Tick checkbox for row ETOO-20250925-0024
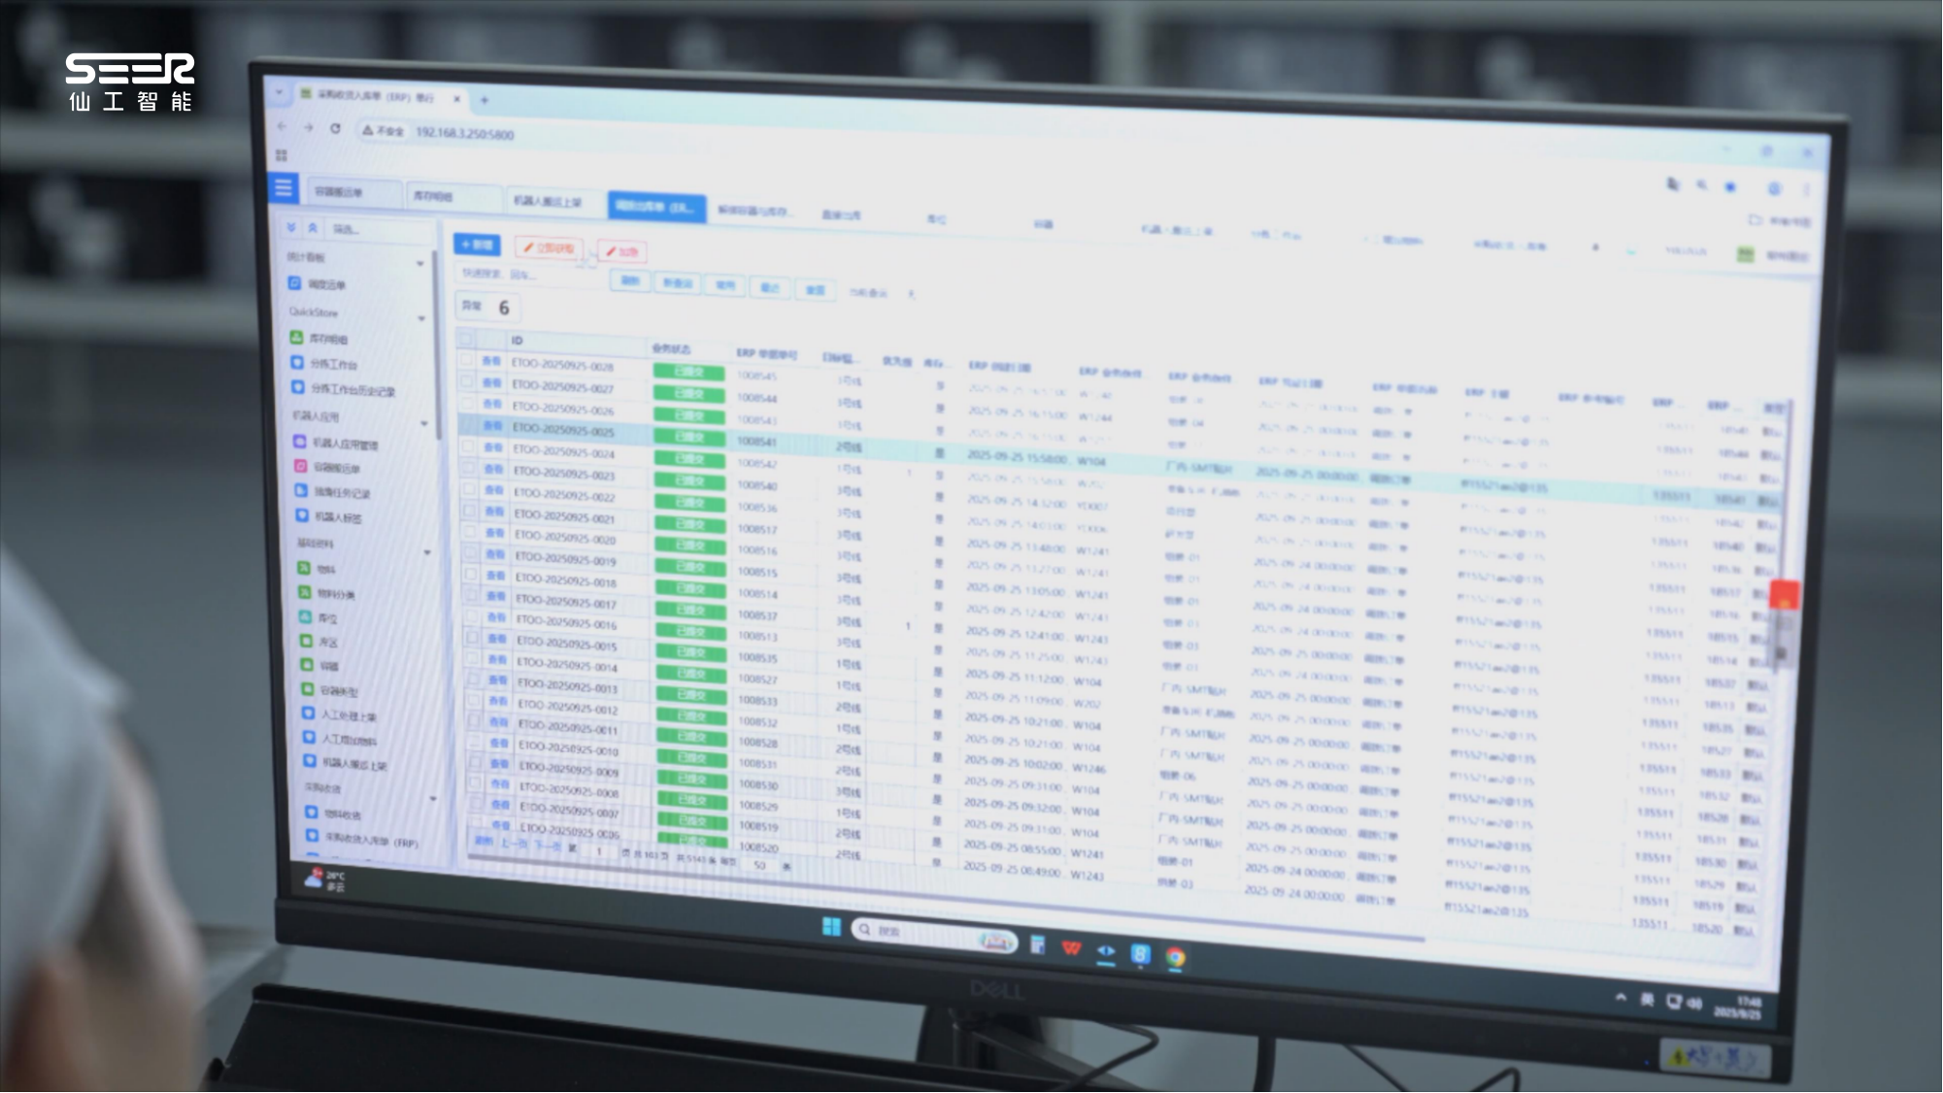This screenshot has width=1943, height=1093. [469, 447]
